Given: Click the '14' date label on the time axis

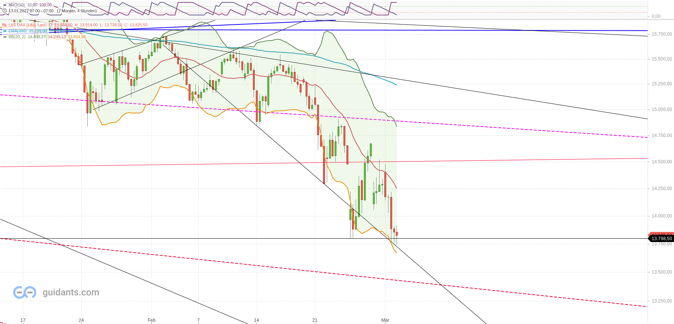Looking at the screenshot, I should pyautogui.click(x=257, y=320).
